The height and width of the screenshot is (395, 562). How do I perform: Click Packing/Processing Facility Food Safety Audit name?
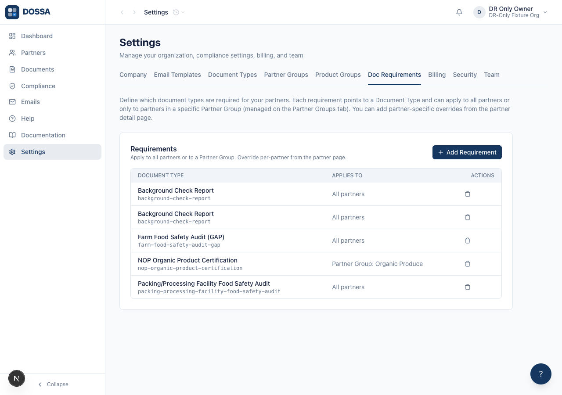pyautogui.click(x=204, y=284)
